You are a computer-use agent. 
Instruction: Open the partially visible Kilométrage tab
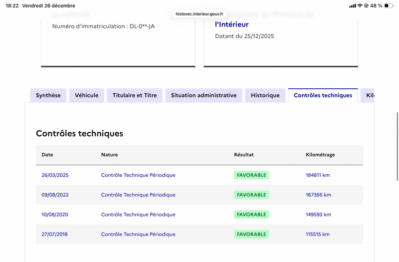point(368,95)
